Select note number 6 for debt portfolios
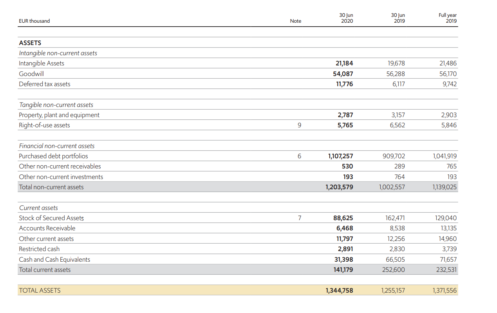Screen dimensions: 497x313 [x=299, y=156]
